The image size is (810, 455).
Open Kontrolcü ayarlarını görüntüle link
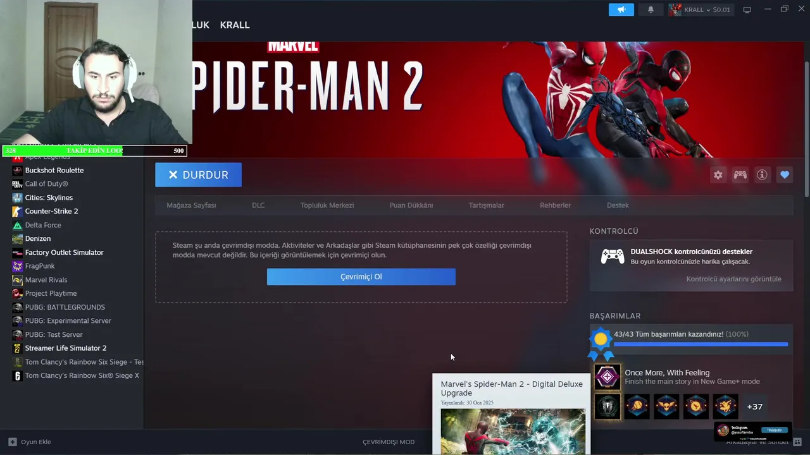(733, 279)
